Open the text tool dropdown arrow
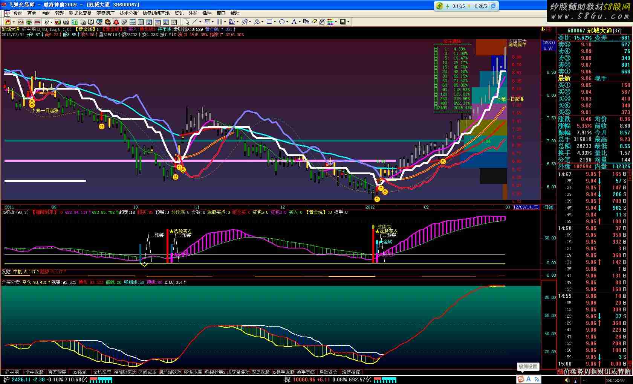 pos(300,22)
